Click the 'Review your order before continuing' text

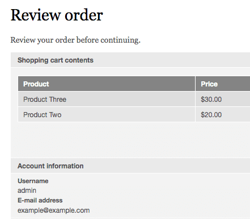click(75, 40)
